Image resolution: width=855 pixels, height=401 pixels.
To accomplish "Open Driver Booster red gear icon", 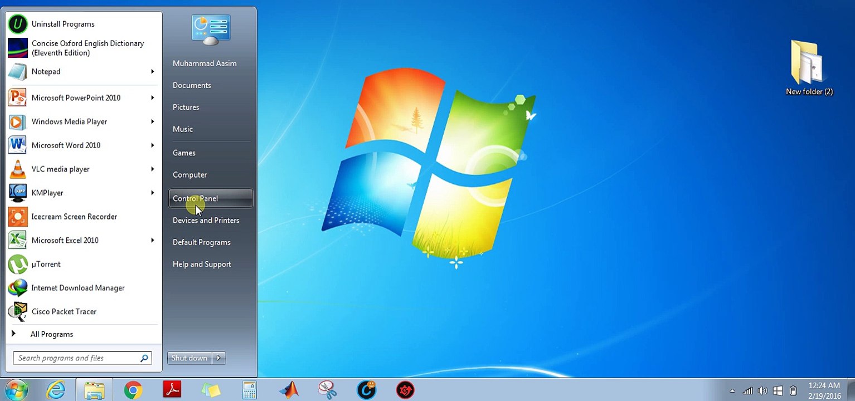I will [405, 390].
